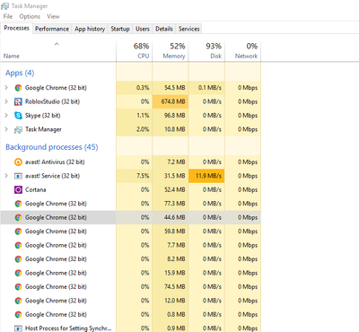
Task: Click the 0.1 MB/s disk cell
Action: pyautogui.click(x=206, y=88)
